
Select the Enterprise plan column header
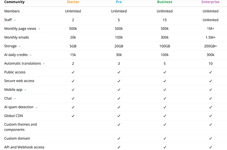pyautogui.click(x=210, y=2)
